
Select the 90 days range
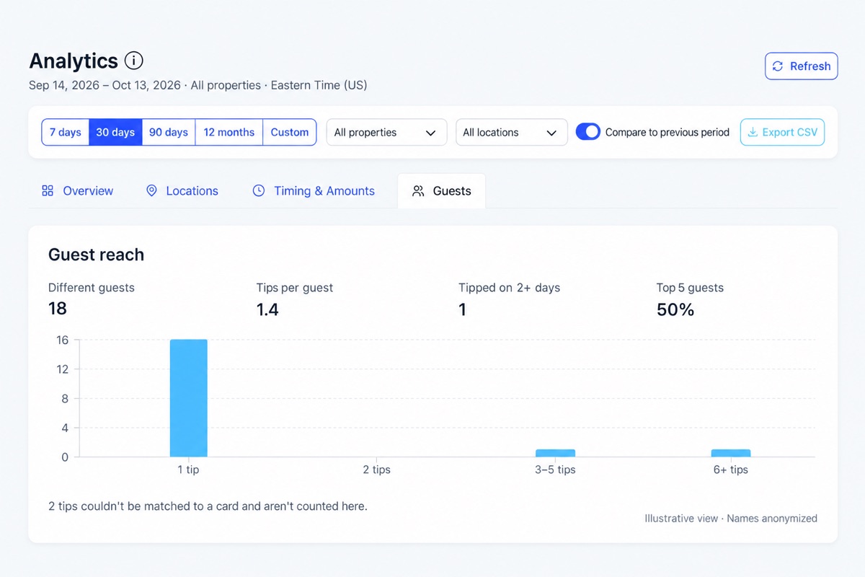click(x=169, y=133)
